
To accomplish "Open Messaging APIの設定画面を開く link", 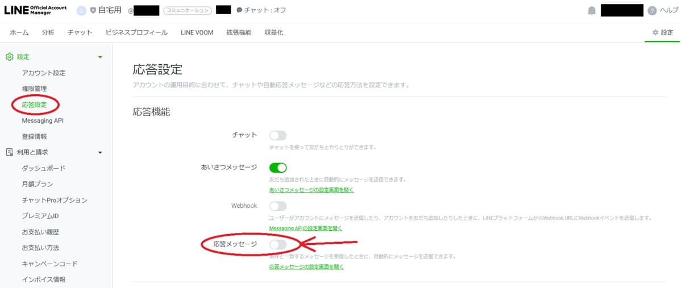I will pyautogui.click(x=305, y=228).
